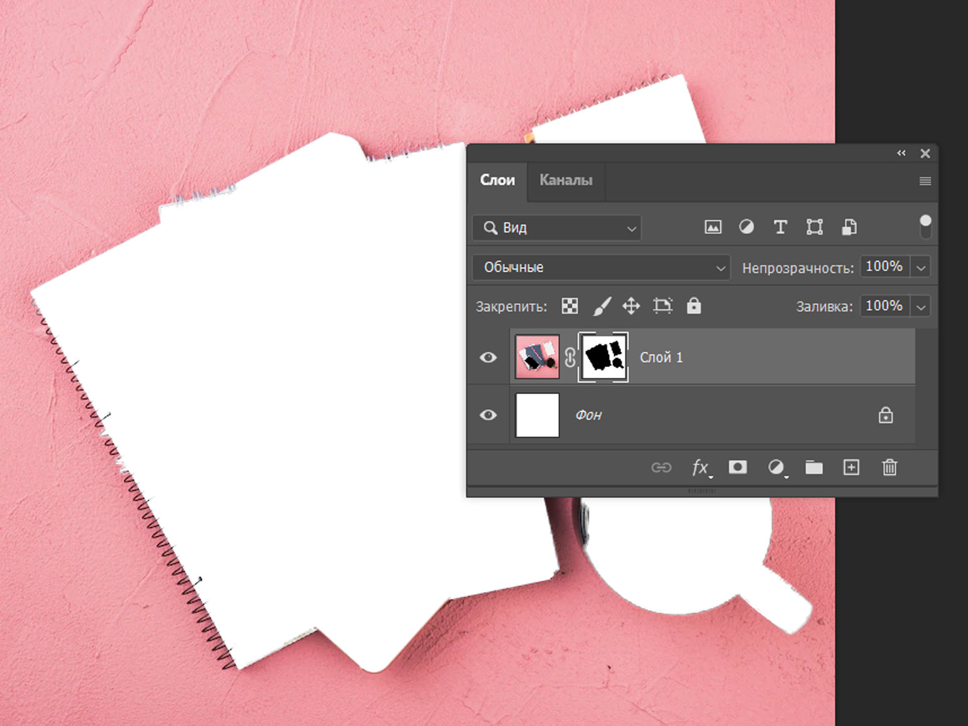Image resolution: width=968 pixels, height=726 pixels.
Task: Select the Слой 1 layer mask thumbnail
Action: click(x=604, y=357)
